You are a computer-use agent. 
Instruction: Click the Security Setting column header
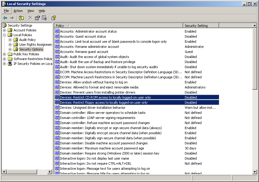coord(200,26)
